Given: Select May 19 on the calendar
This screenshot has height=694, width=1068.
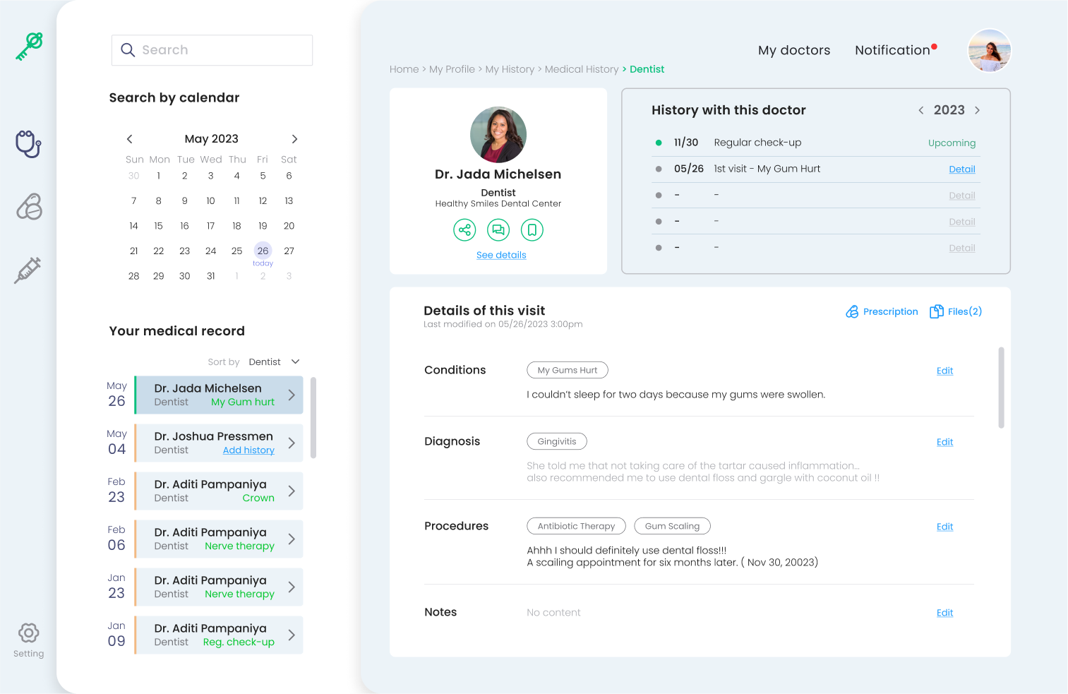Looking at the screenshot, I should (x=263, y=226).
